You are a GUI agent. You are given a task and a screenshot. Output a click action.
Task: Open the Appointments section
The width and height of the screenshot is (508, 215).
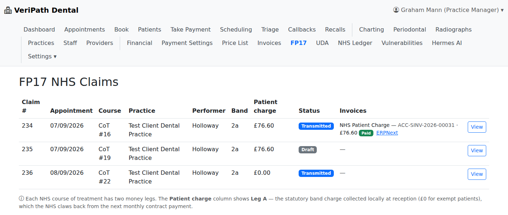coord(85,29)
